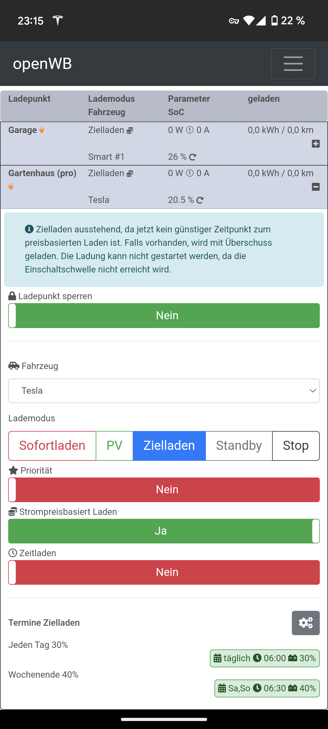Switch charge mode to PV
Image resolution: width=328 pixels, height=729 pixels.
[x=114, y=446]
